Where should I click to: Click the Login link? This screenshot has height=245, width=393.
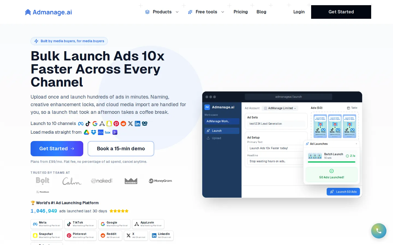point(299,12)
